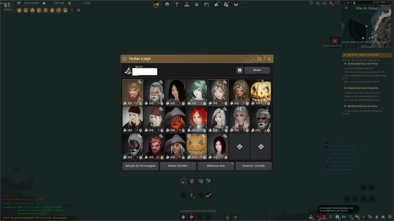Screen dimensions: 394x221
Task: Select the silver-haired girl portrait in second row
Action: point(218,119)
